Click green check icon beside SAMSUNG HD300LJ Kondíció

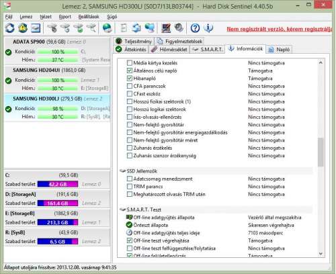9,109
